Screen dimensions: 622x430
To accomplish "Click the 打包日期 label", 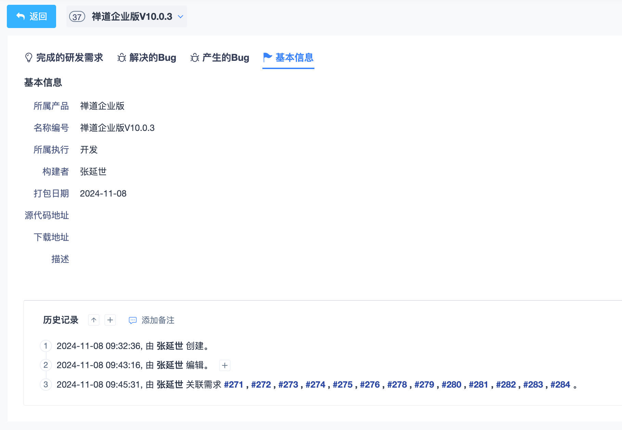I will pos(51,193).
